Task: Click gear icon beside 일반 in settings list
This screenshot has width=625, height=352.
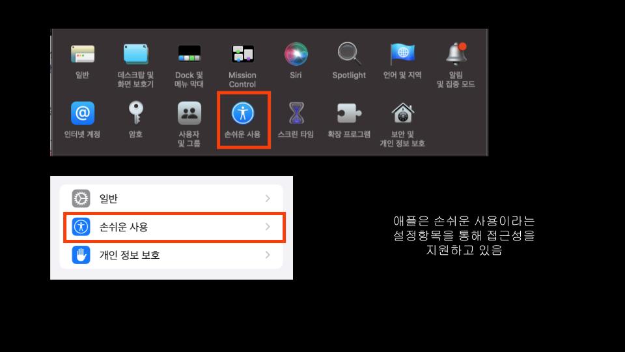Action: (81, 198)
